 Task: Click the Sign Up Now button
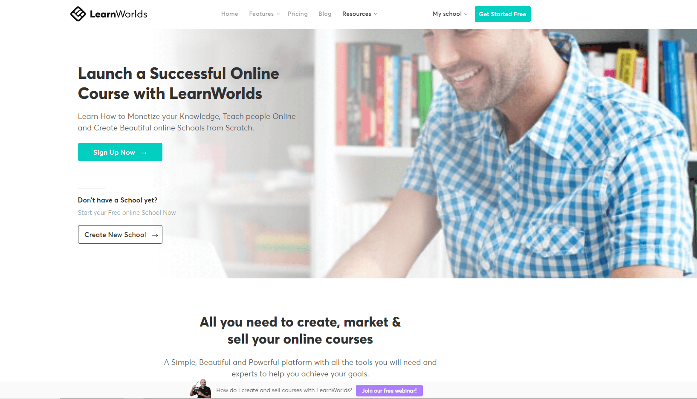120,152
